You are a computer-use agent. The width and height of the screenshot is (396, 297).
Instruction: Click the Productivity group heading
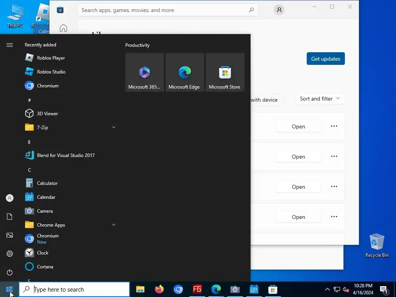[x=137, y=45]
